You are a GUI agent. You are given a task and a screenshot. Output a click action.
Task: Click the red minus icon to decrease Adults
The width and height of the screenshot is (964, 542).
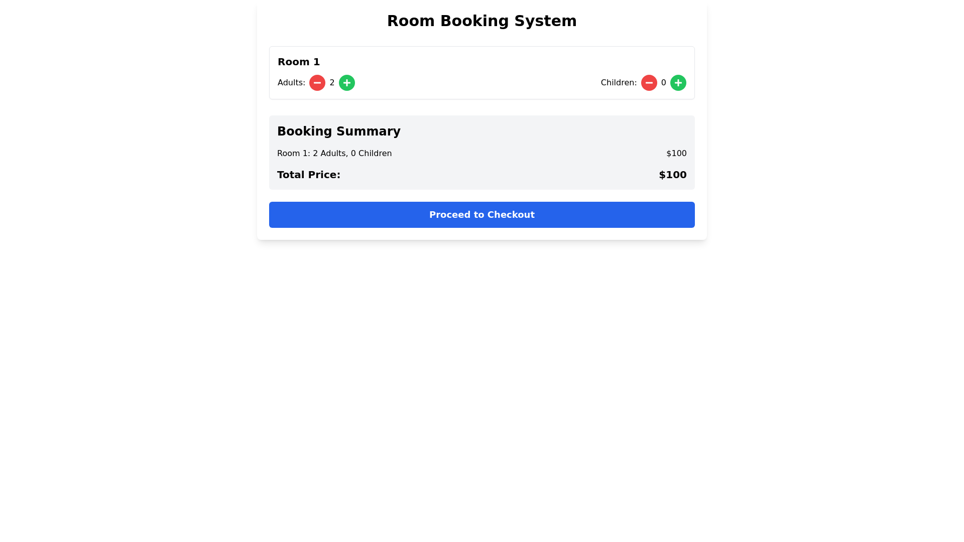tap(317, 83)
